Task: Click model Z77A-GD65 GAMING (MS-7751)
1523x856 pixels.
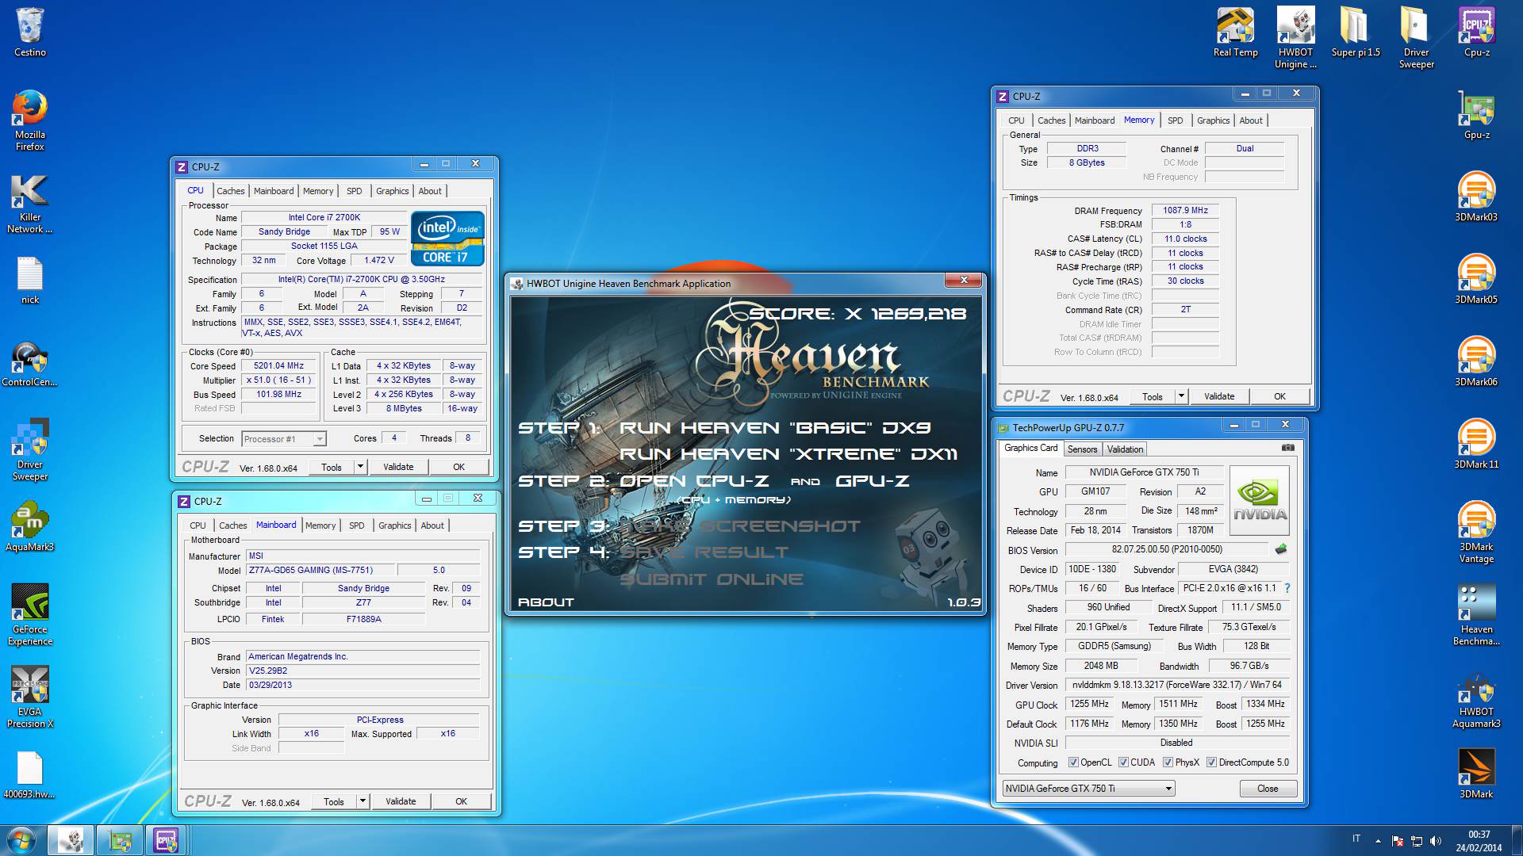Action: [x=320, y=570]
